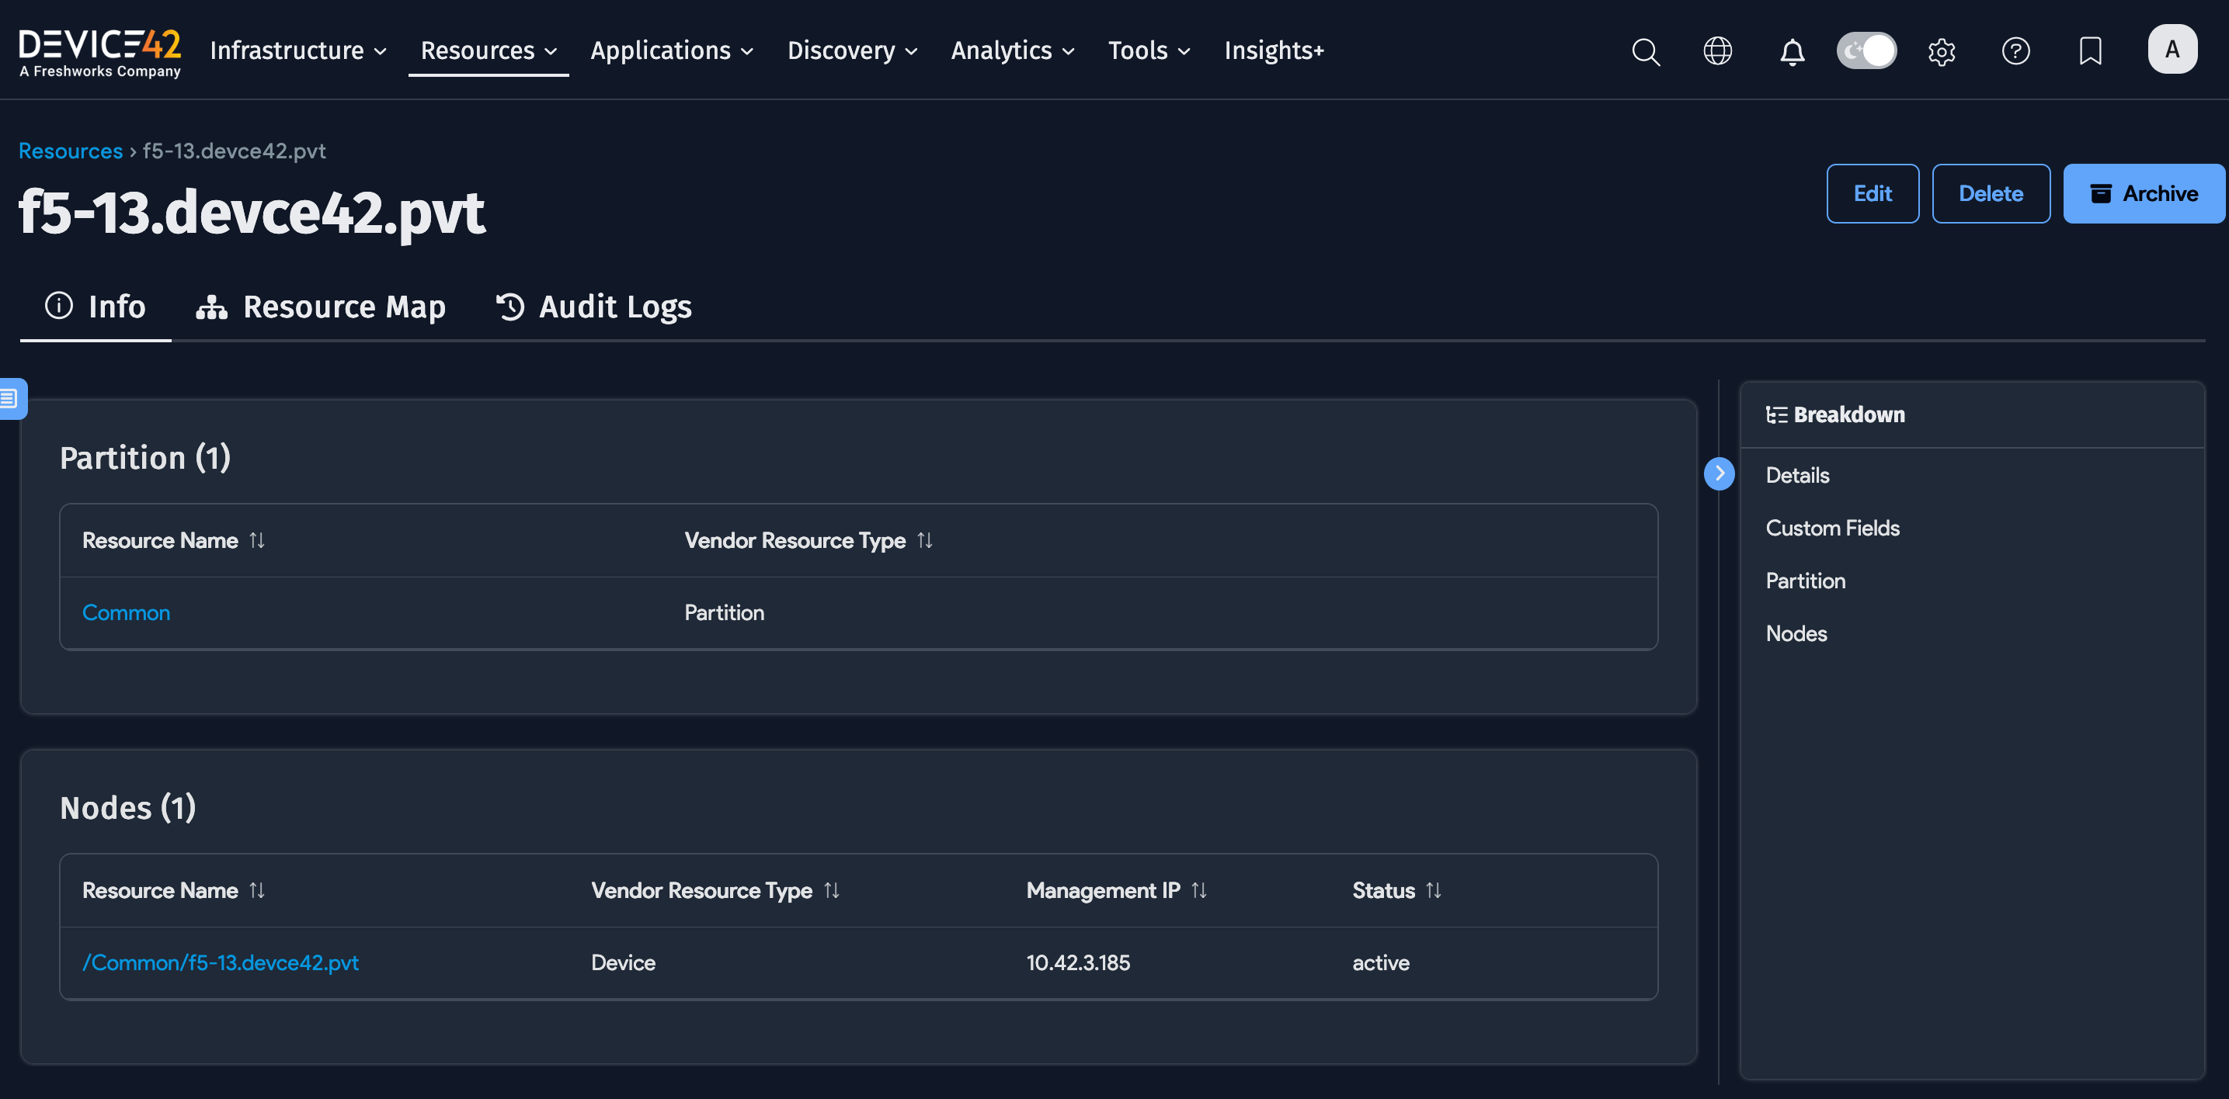Screen dimensions: 2229x1099
Task: Expand the Tools menu
Action: click(1148, 50)
